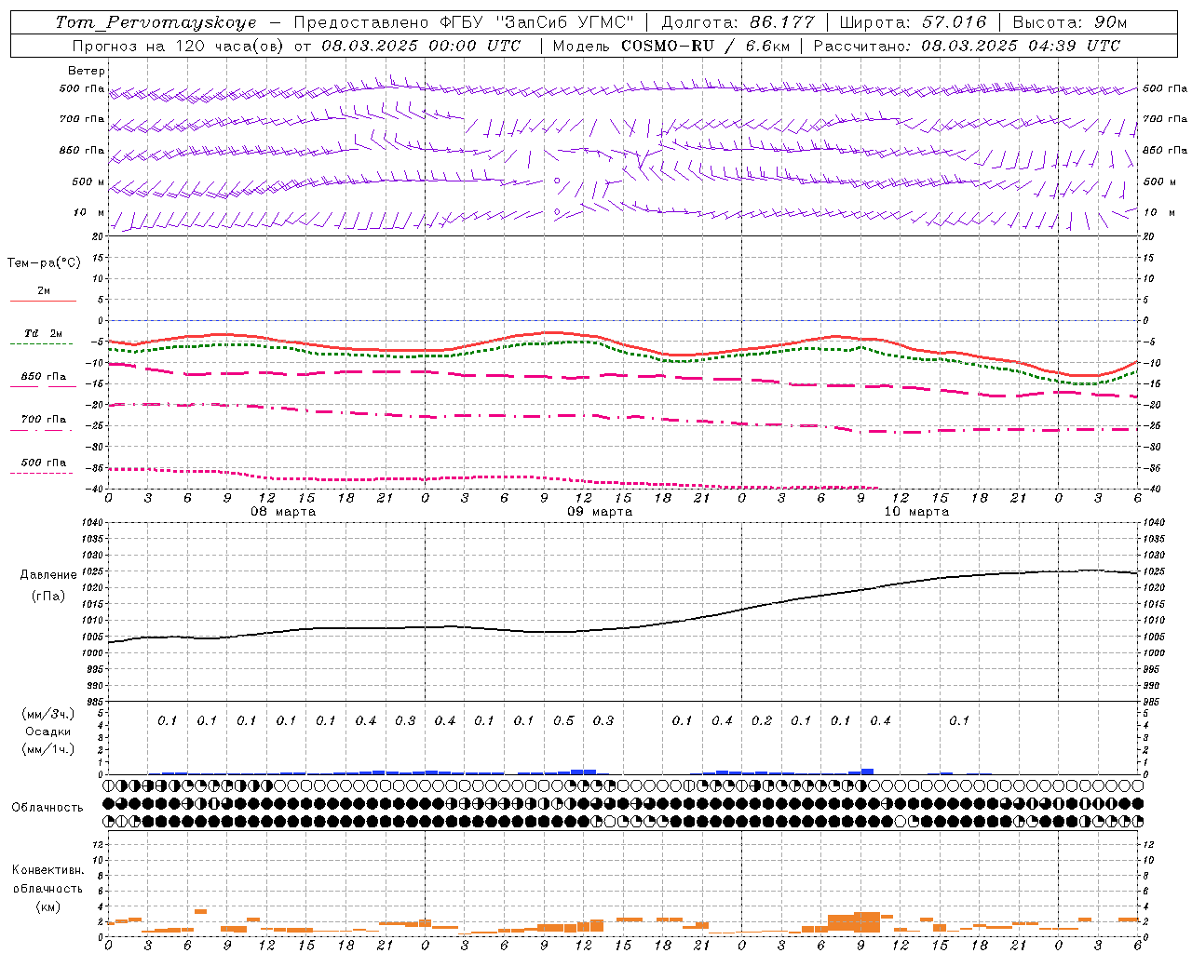Click the Тем-ра(°C) axis label
This screenshot has height=953, width=1192.
point(44,263)
